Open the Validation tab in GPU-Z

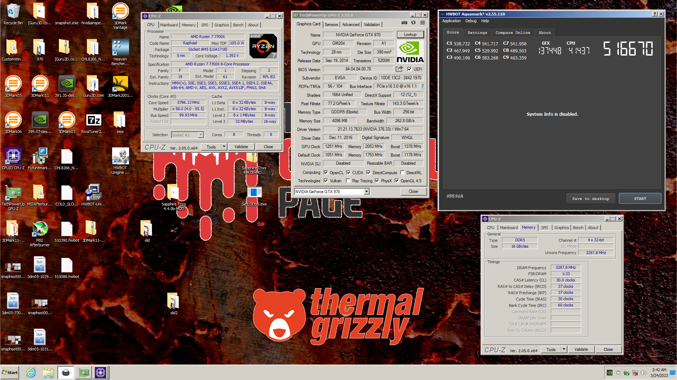point(372,24)
